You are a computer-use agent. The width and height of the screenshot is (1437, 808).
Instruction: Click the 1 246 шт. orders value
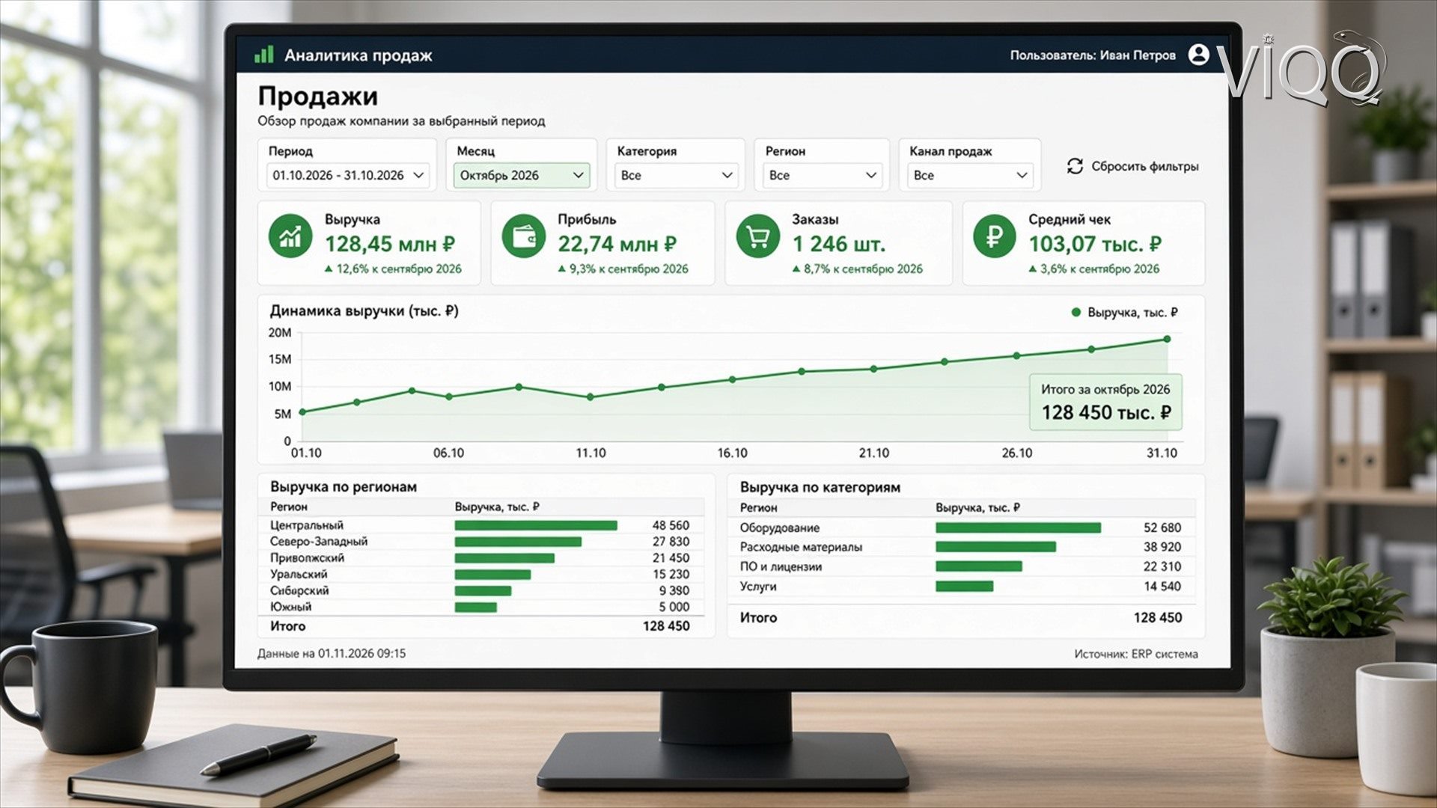coord(839,244)
